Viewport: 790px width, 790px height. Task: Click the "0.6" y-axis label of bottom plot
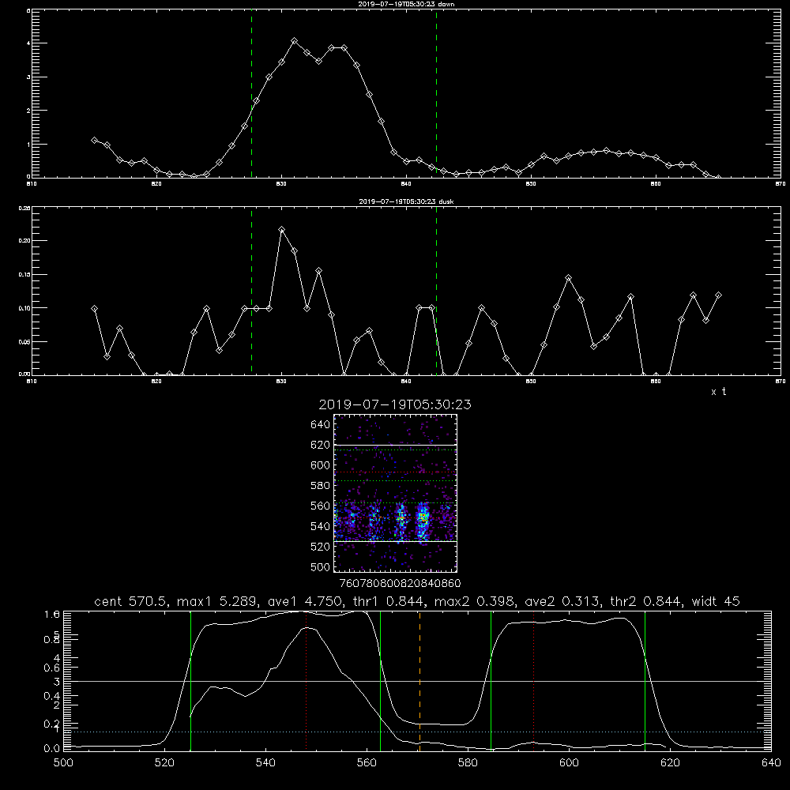(52, 668)
